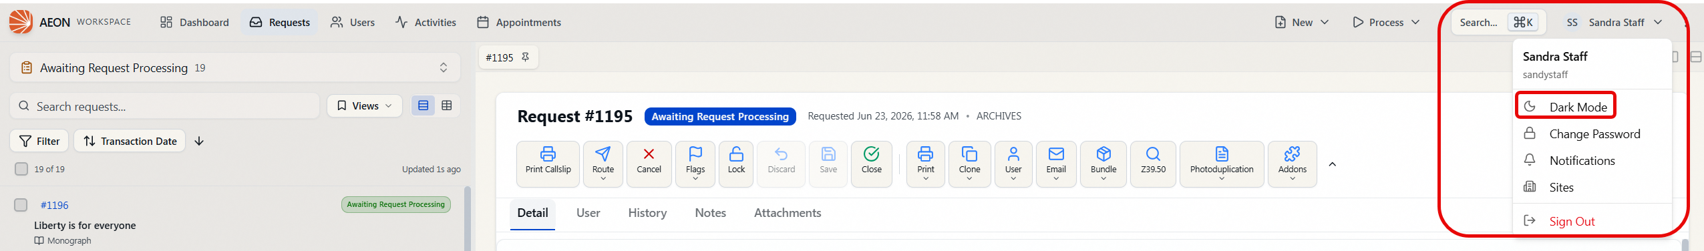This screenshot has width=1704, height=251.
Task: Open the Print dropdown
Action: click(925, 164)
